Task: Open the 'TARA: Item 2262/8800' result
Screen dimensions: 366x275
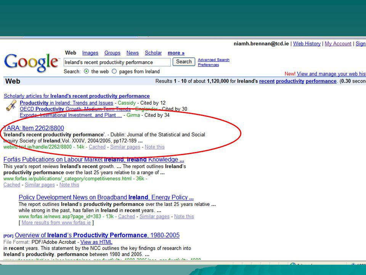Action: 34,128
